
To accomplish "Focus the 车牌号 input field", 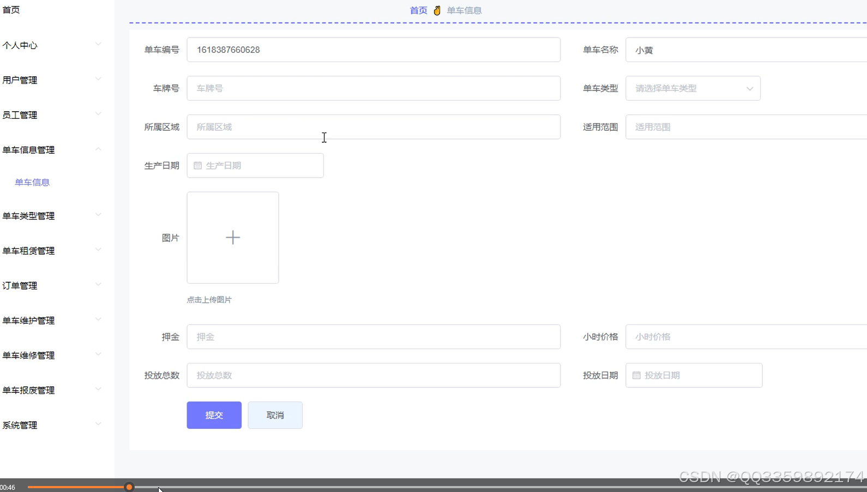I will click(x=374, y=88).
